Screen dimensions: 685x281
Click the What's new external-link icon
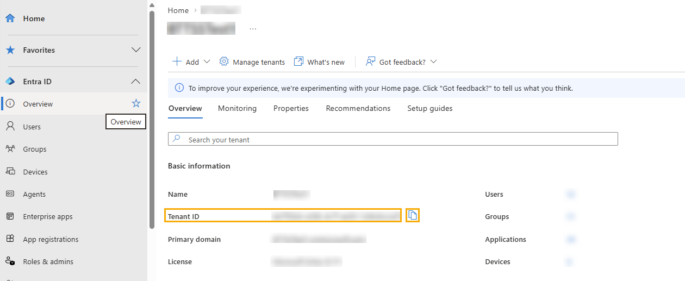click(298, 61)
